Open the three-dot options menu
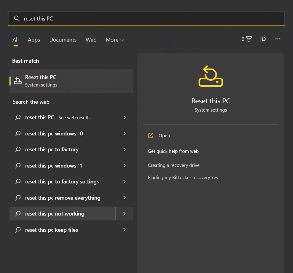 coord(278,39)
